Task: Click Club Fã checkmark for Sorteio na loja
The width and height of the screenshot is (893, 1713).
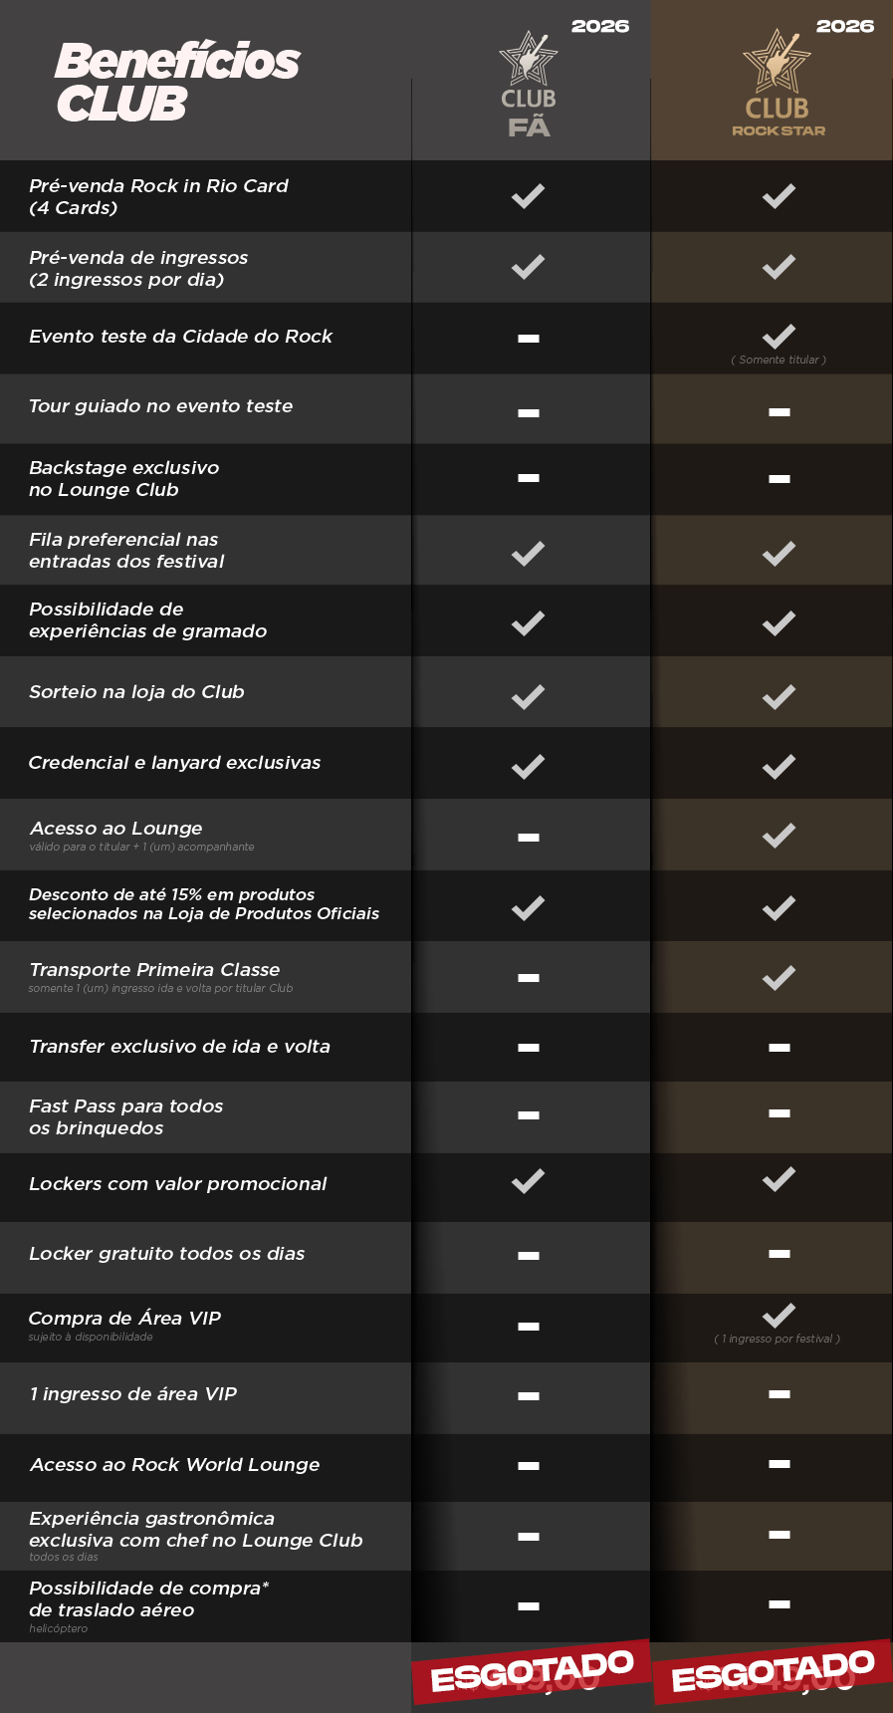Action: click(528, 696)
